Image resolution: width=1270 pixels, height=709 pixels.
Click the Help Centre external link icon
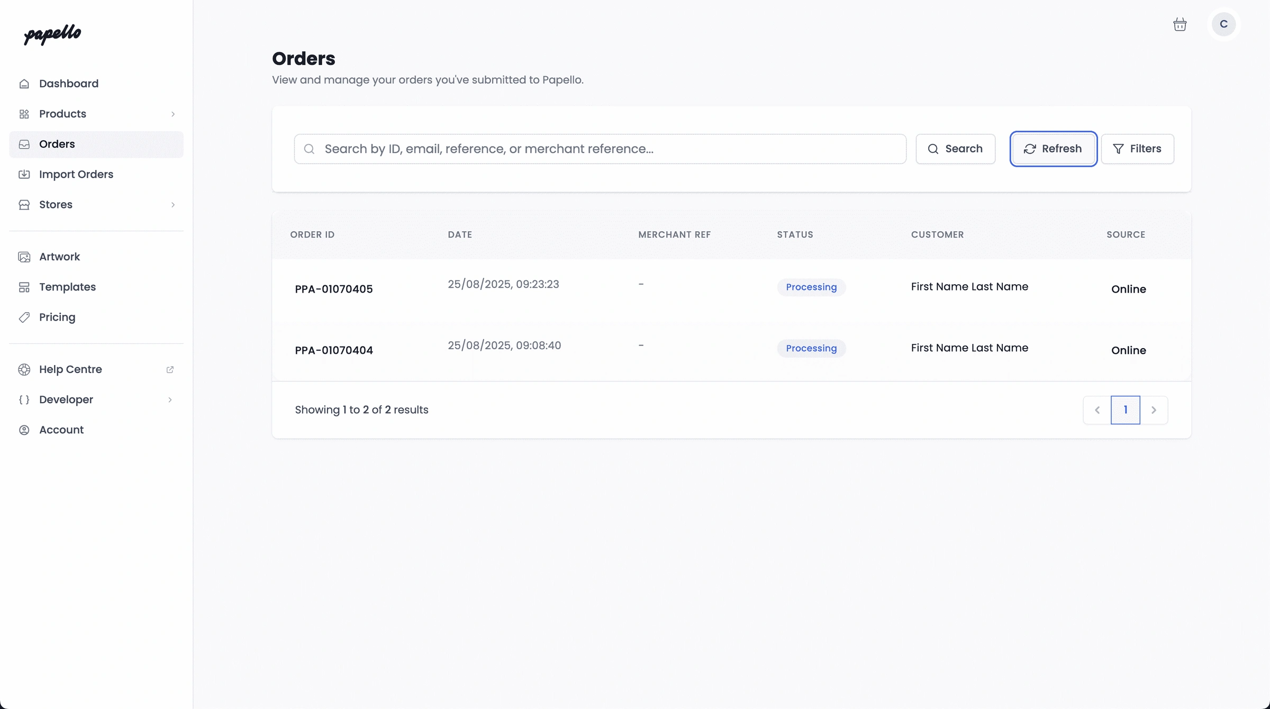coord(170,369)
